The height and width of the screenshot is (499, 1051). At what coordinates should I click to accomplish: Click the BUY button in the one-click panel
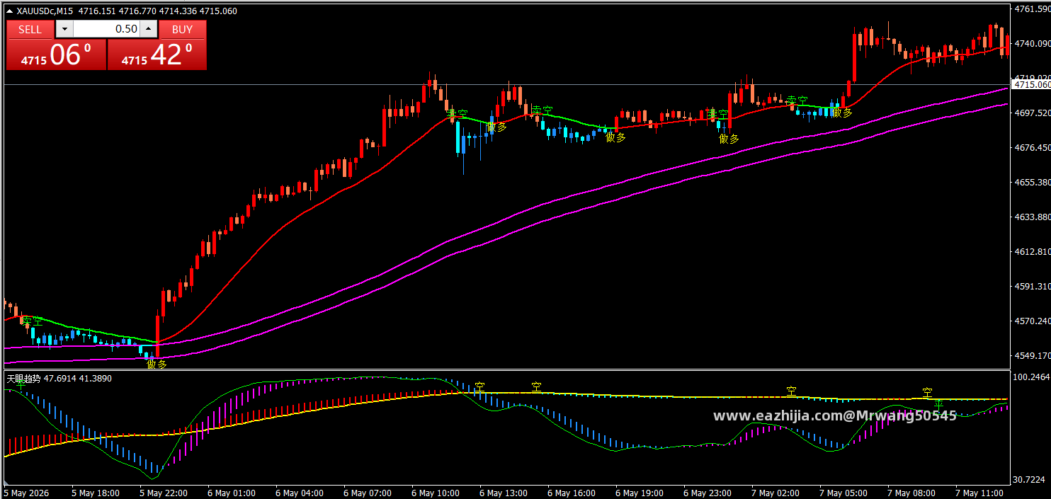tap(183, 29)
